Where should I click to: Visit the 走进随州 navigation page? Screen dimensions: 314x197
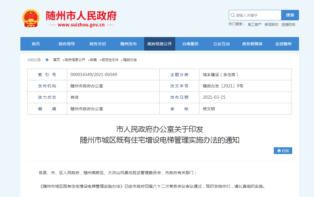(283, 44)
